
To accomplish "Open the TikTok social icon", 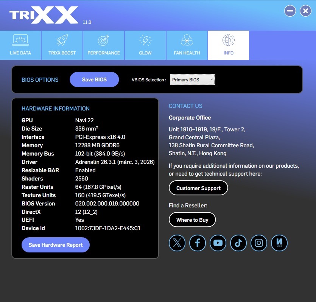I will coord(238,243).
